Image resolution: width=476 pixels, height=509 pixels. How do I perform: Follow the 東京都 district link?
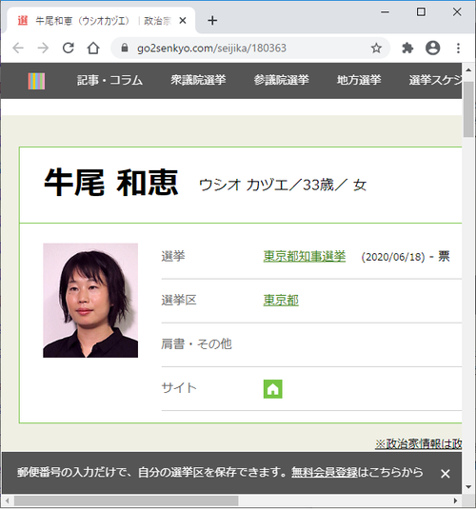click(281, 300)
